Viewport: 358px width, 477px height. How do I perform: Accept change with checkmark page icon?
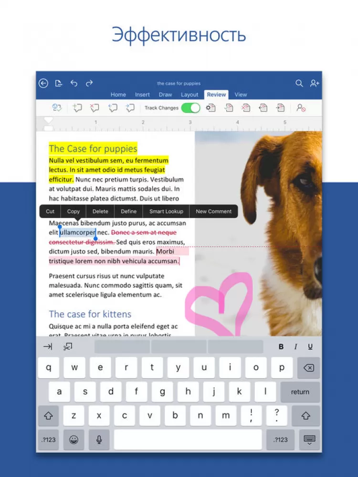[x=229, y=108]
